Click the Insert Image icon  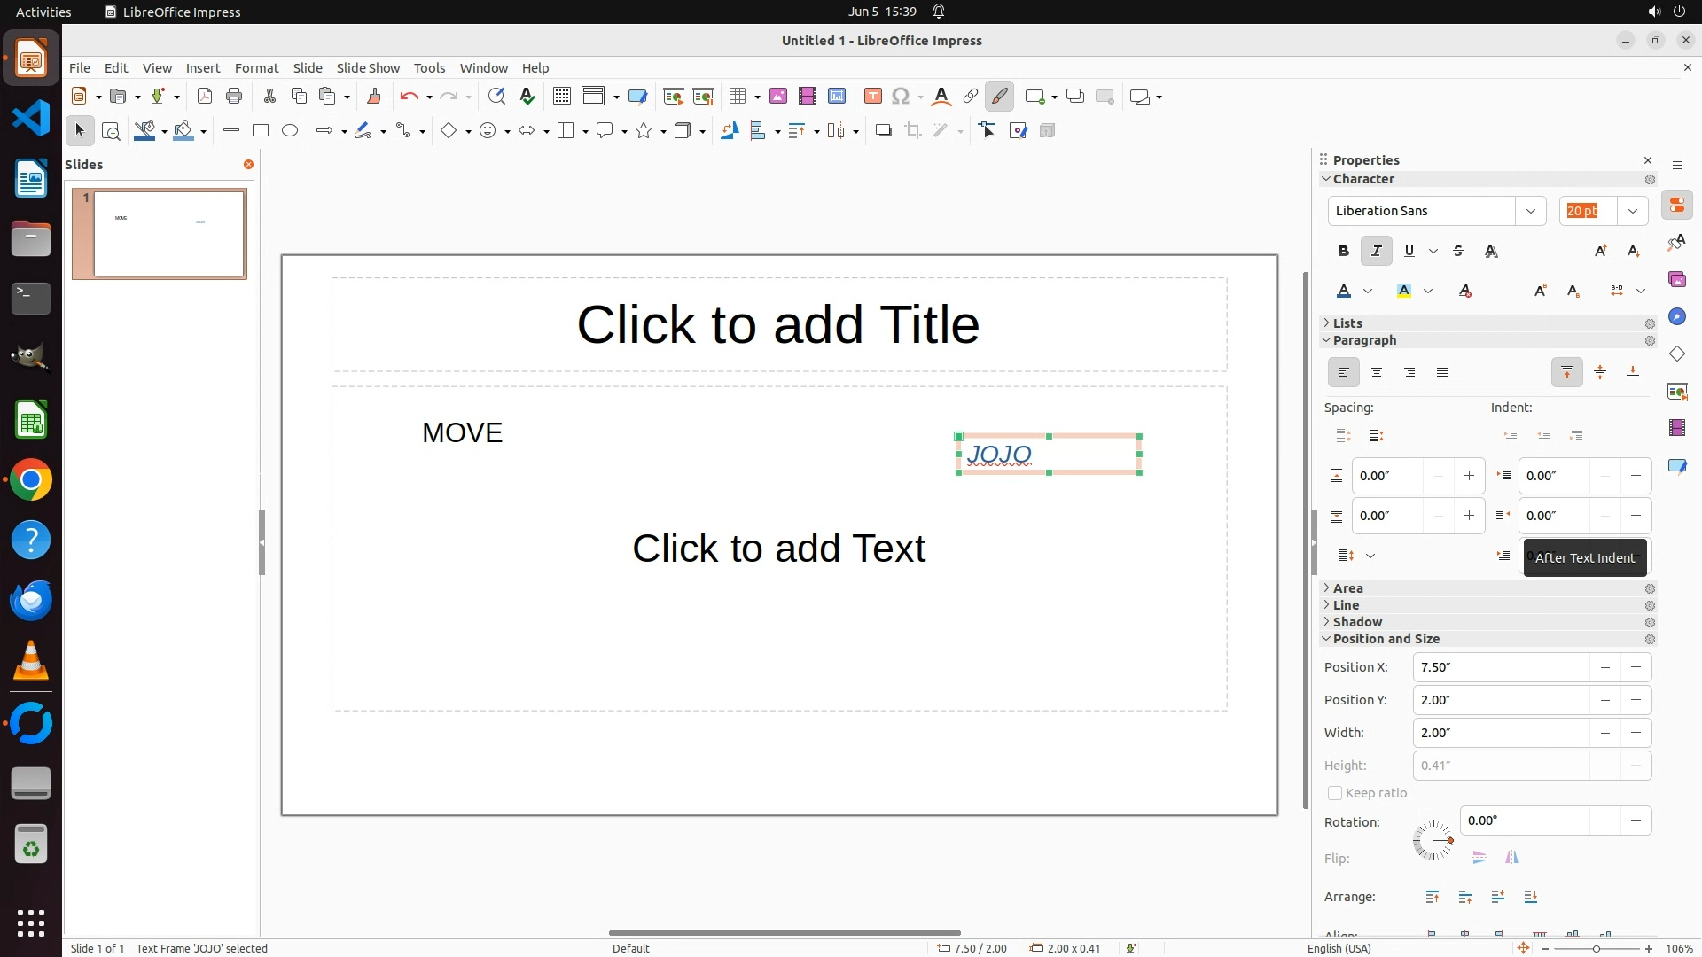point(778,97)
